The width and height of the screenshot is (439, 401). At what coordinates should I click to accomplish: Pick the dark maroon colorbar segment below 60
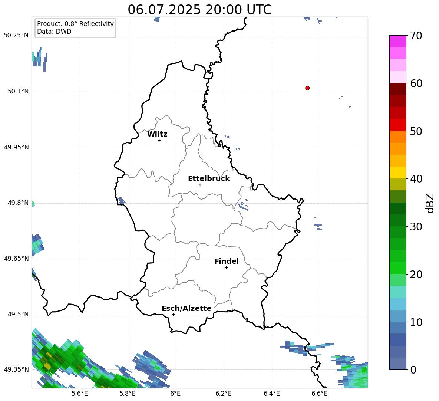397,89
